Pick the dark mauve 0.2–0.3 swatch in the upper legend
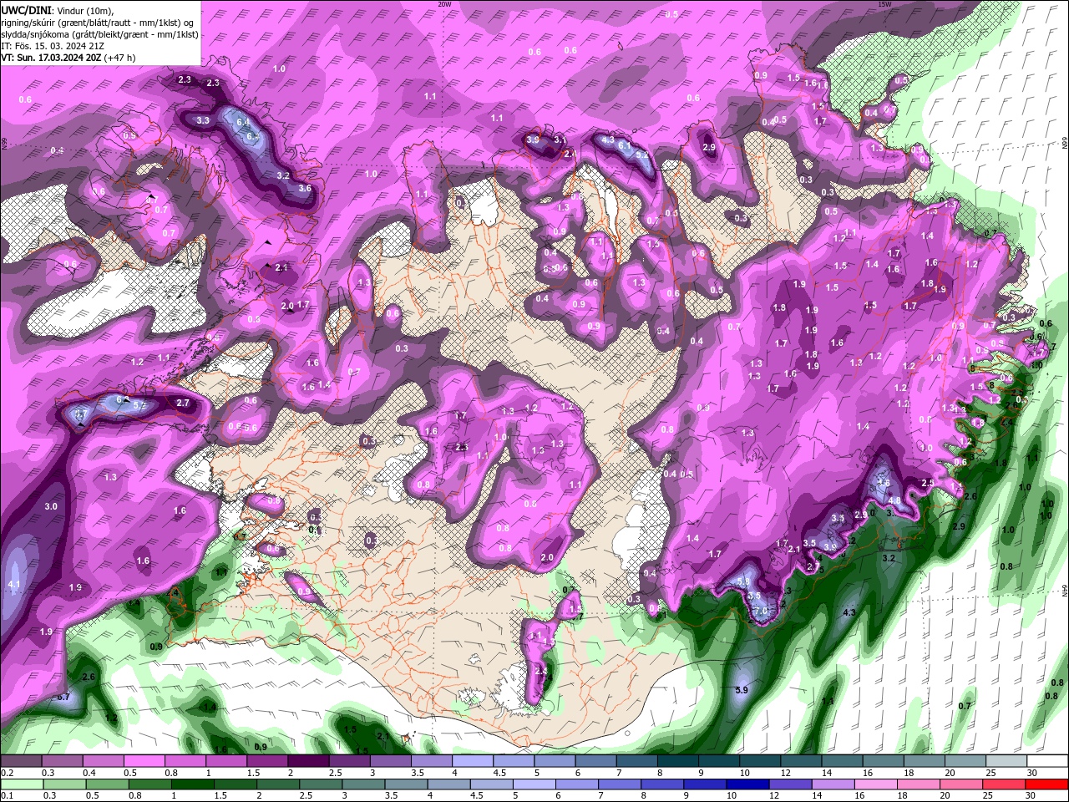Viewport: 1069px width, 802px height. (x=21, y=762)
